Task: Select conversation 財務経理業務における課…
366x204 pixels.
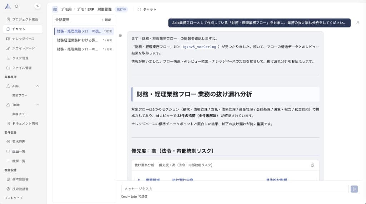Action: pos(84,40)
